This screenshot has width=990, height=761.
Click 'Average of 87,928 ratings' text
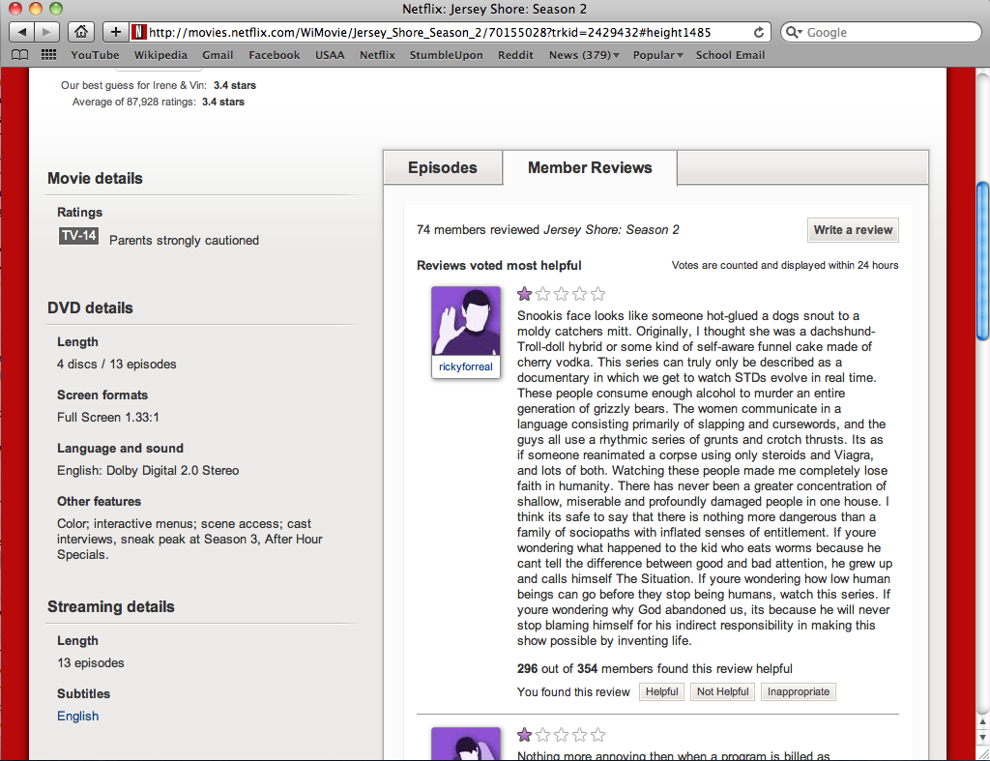click(133, 102)
